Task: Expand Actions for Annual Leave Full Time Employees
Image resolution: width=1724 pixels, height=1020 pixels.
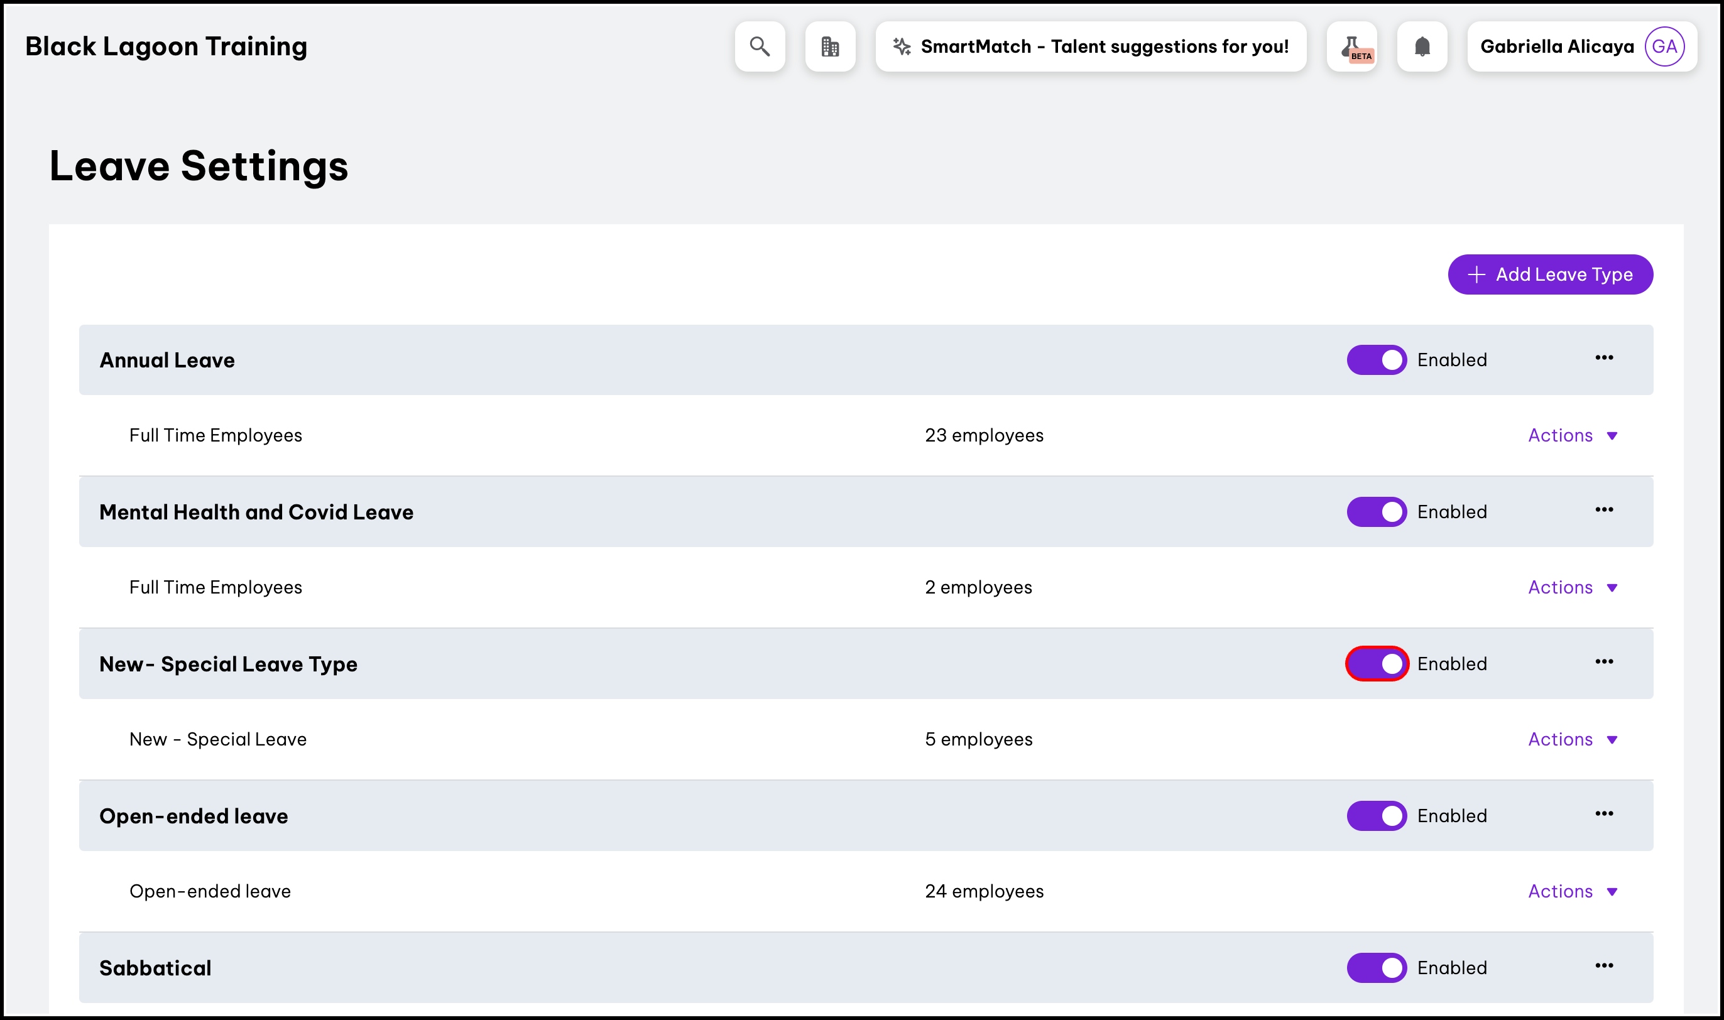Action: coord(1571,436)
